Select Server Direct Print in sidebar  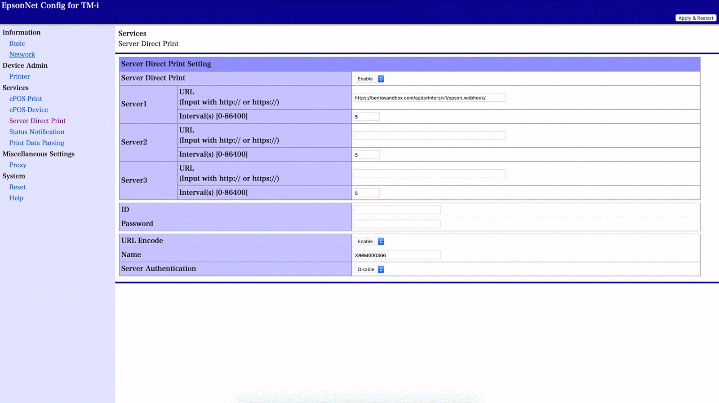coord(37,121)
